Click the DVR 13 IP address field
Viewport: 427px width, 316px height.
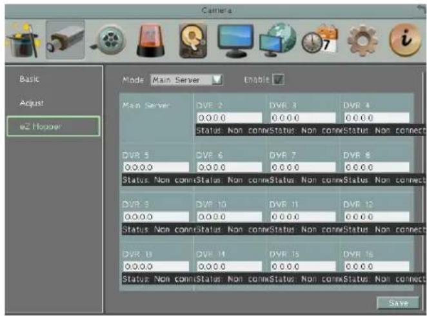tap(156, 266)
